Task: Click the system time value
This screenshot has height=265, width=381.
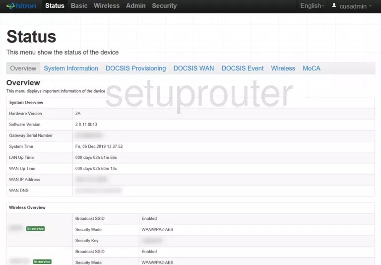Action: pyautogui.click(x=99, y=146)
